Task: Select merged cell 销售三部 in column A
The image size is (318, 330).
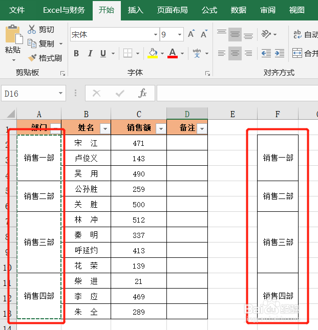Action: 39,242
